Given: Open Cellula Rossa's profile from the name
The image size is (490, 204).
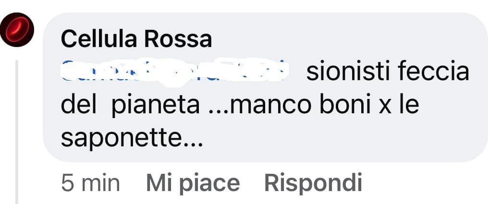Looking at the screenshot, I should pos(136,40).
